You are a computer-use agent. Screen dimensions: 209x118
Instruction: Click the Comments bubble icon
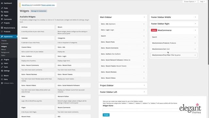[x=2, y=19]
